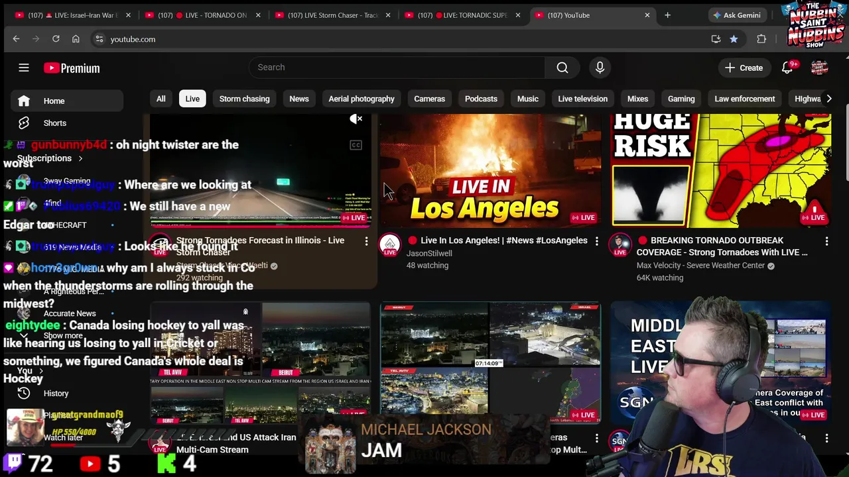
Task: Expand Show more subscriptions
Action: (63, 335)
